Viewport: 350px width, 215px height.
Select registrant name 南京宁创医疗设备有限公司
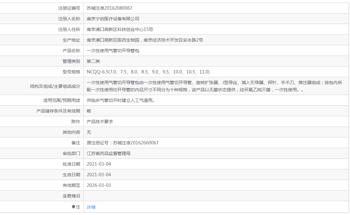click(x=113, y=19)
